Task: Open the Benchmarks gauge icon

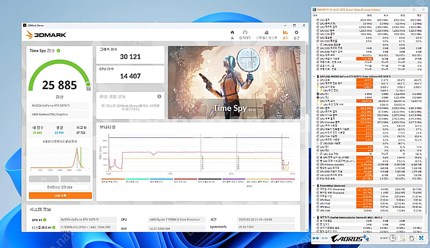Action: [245, 33]
